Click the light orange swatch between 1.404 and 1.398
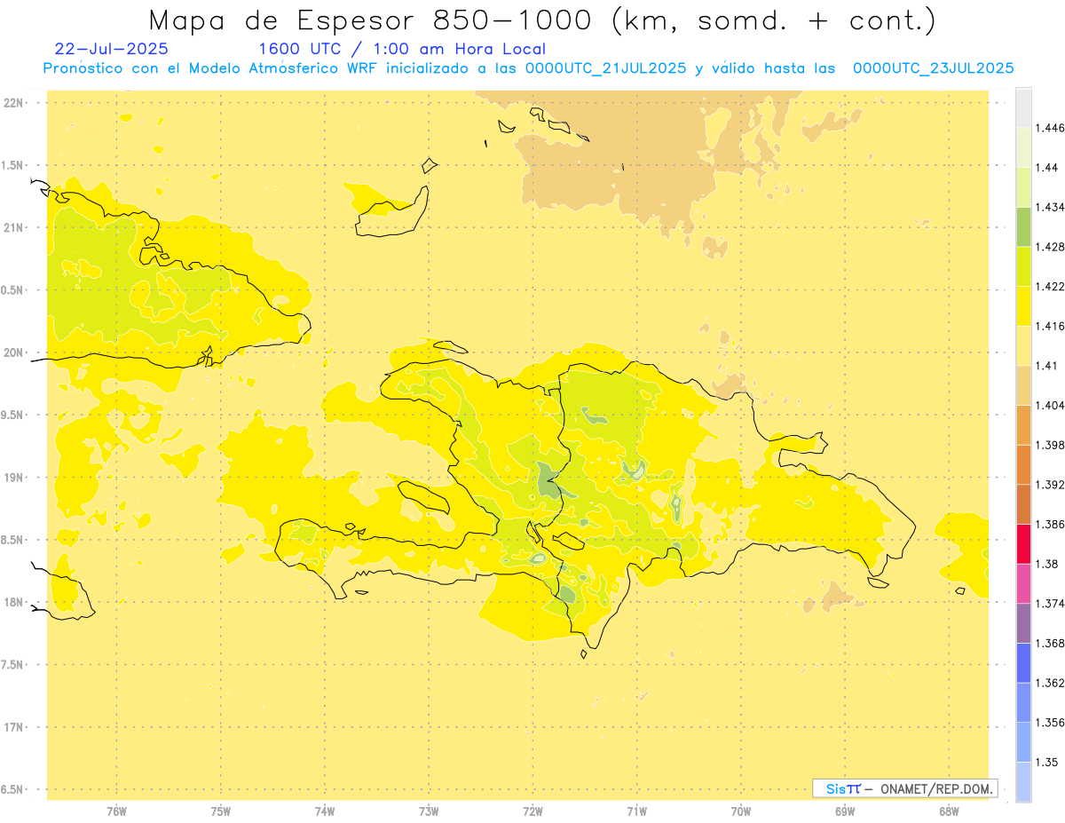Viewport: 1065px width, 823px height. point(1023,424)
